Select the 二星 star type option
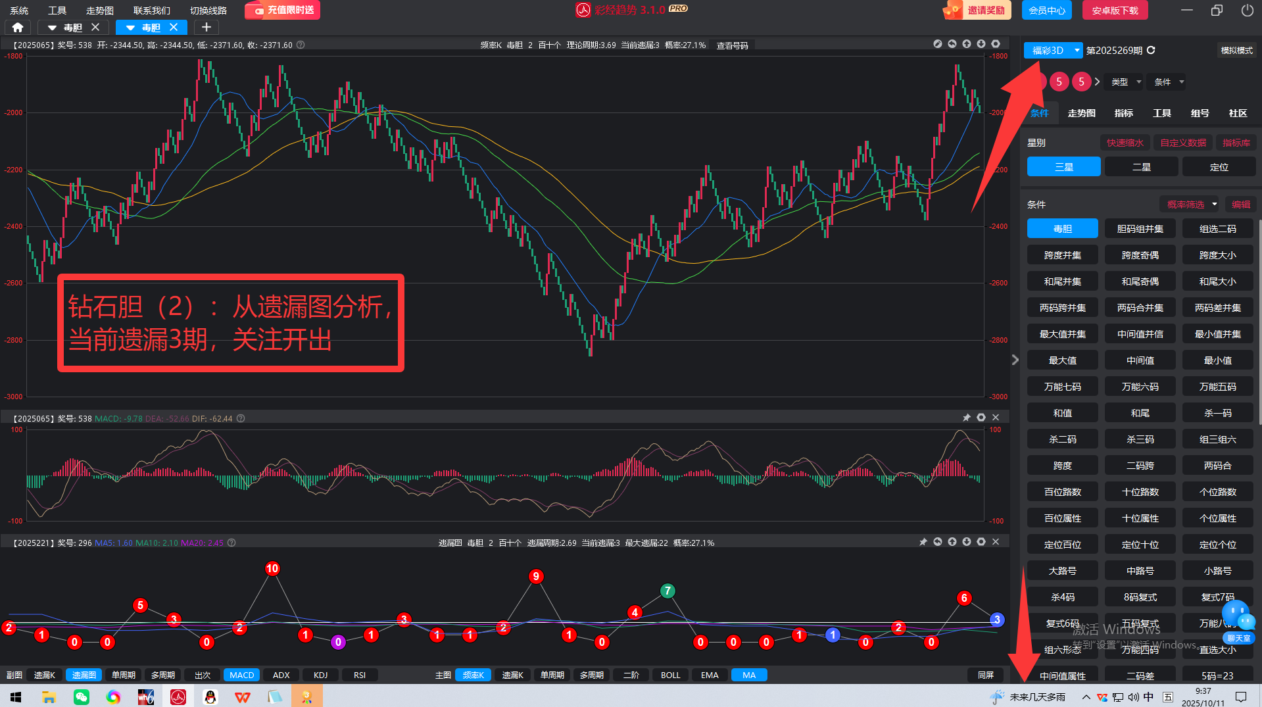Image resolution: width=1262 pixels, height=707 pixels. [x=1141, y=167]
